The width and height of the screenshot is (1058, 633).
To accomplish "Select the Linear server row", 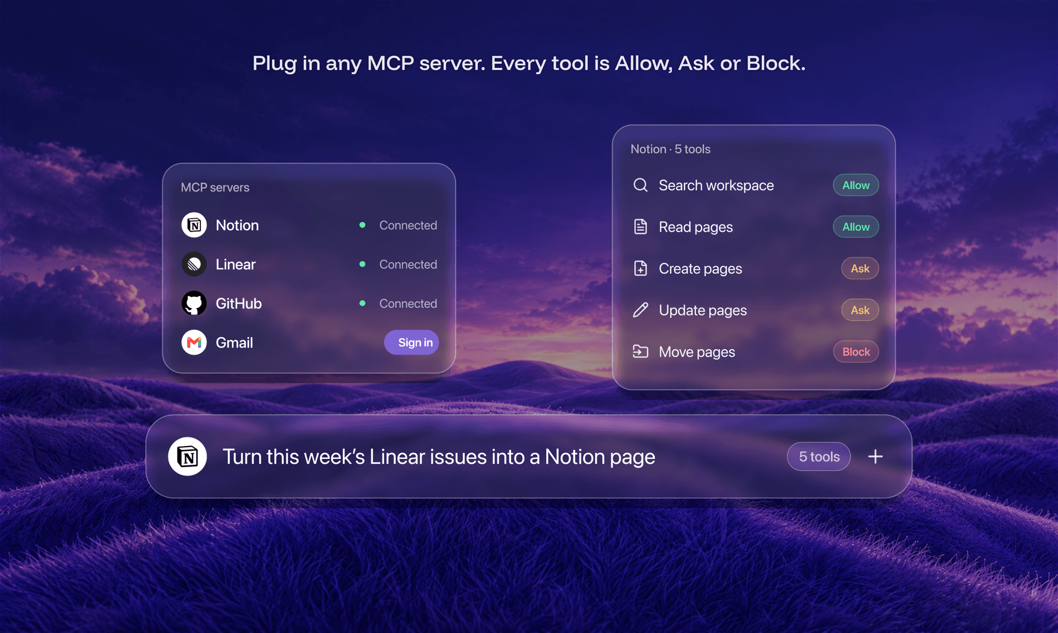I will pyautogui.click(x=309, y=264).
